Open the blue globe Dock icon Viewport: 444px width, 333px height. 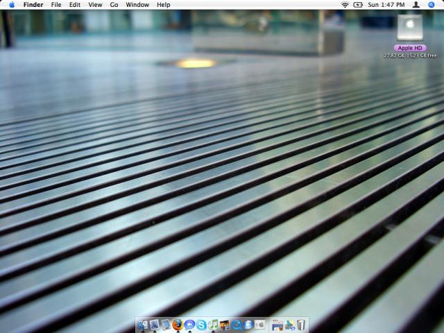(248, 325)
